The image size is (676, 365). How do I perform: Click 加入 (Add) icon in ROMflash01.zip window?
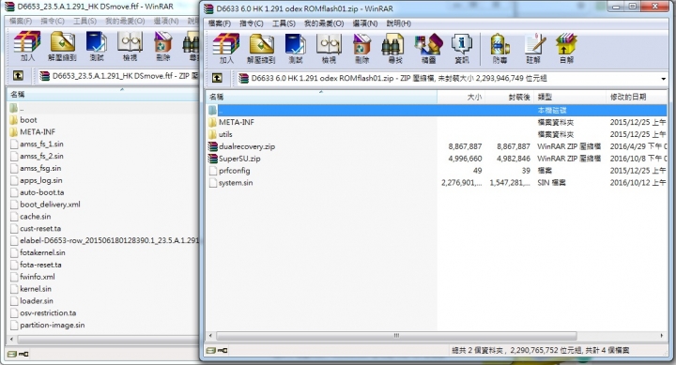tap(226, 48)
